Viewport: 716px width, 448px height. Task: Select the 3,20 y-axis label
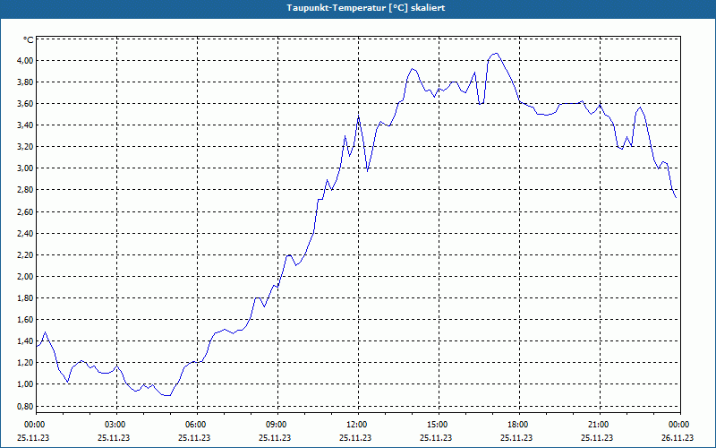tap(25, 147)
